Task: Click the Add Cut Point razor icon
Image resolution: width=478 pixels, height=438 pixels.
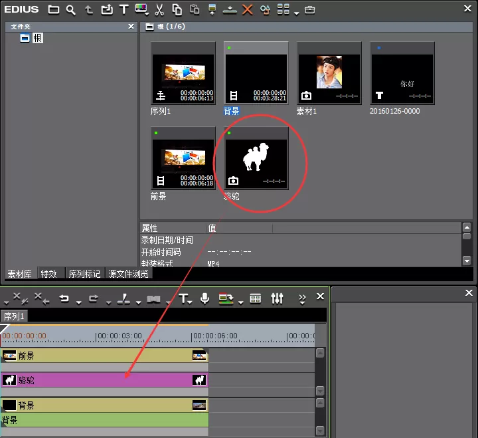Action: coord(123,299)
